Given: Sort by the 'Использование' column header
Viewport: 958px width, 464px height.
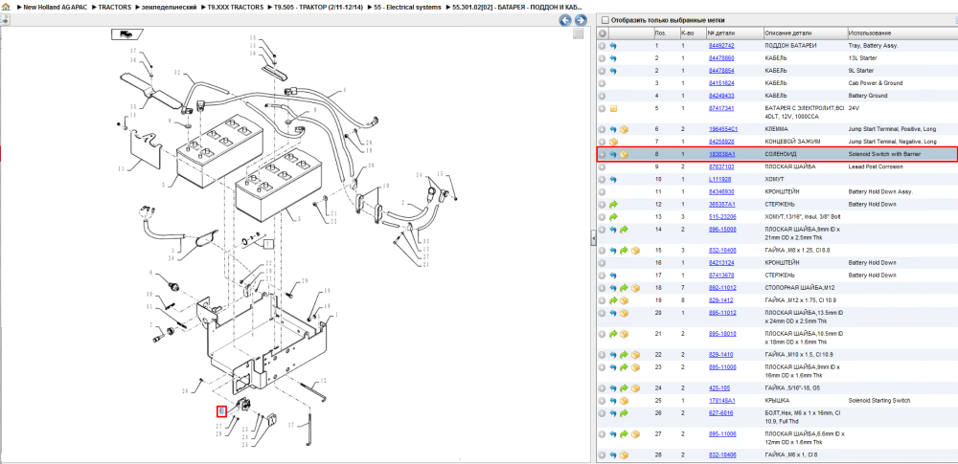Looking at the screenshot, I should pos(901,33).
